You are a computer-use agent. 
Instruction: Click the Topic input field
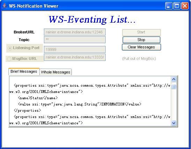click(x=75, y=40)
